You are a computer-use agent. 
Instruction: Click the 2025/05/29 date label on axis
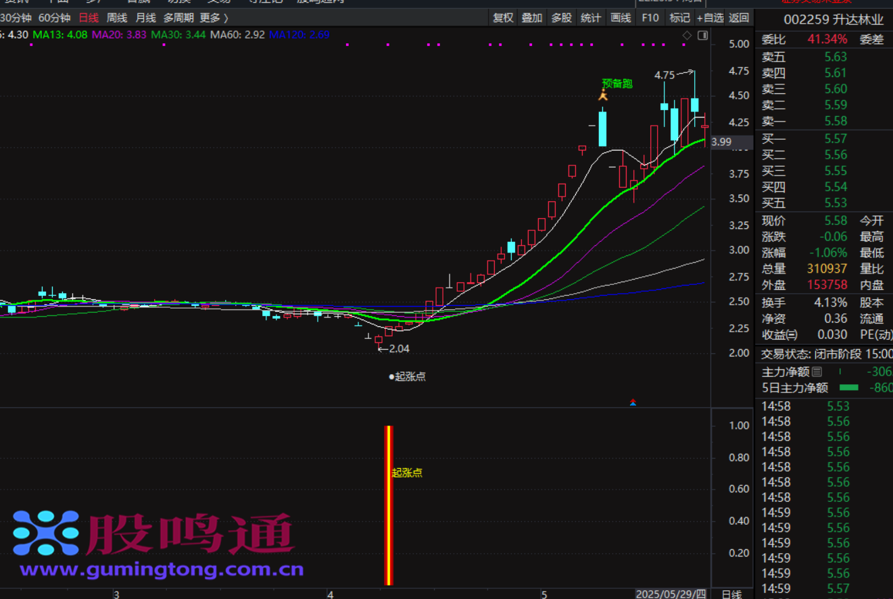671,594
